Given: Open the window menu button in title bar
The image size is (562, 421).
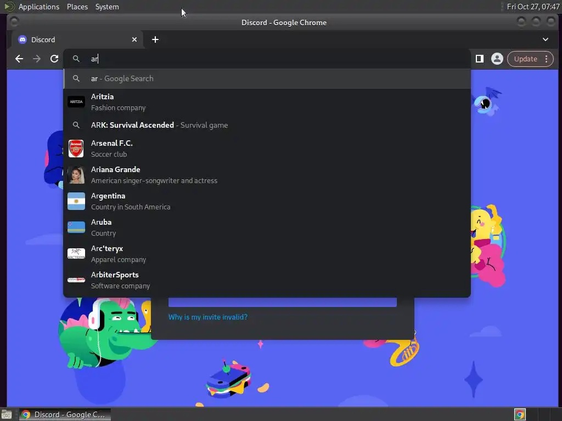Looking at the screenshot, I should click(14, 22).
